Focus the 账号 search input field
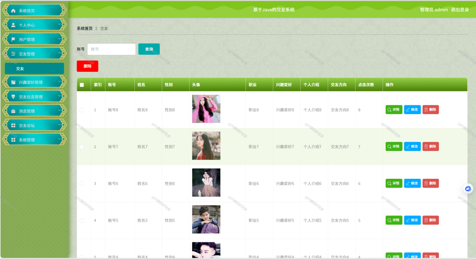The height and width of the screenshot is (260, 476). [112, 49]
